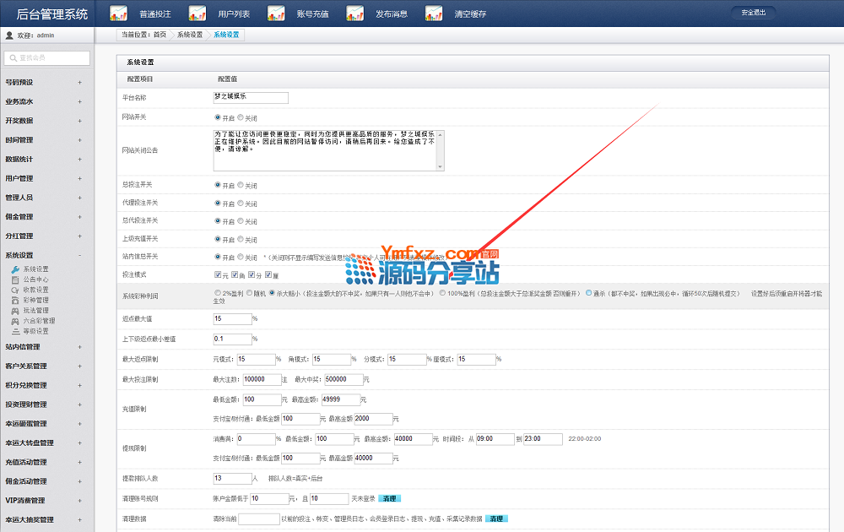Select 关闭 for 网站开关
Screen dimensions: 844x532
(241, 118)
